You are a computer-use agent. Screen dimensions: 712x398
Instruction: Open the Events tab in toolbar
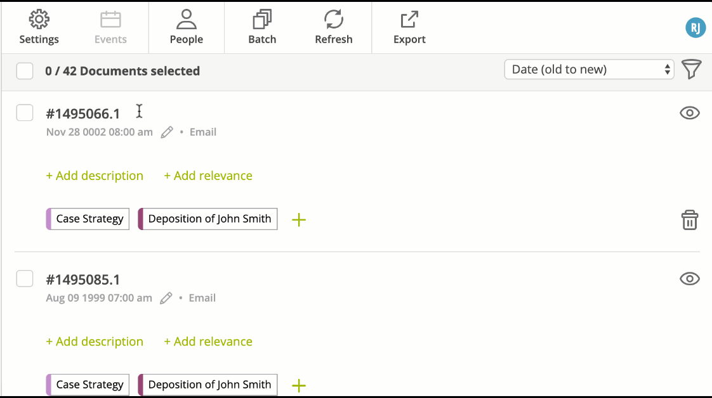pos(110,27)
